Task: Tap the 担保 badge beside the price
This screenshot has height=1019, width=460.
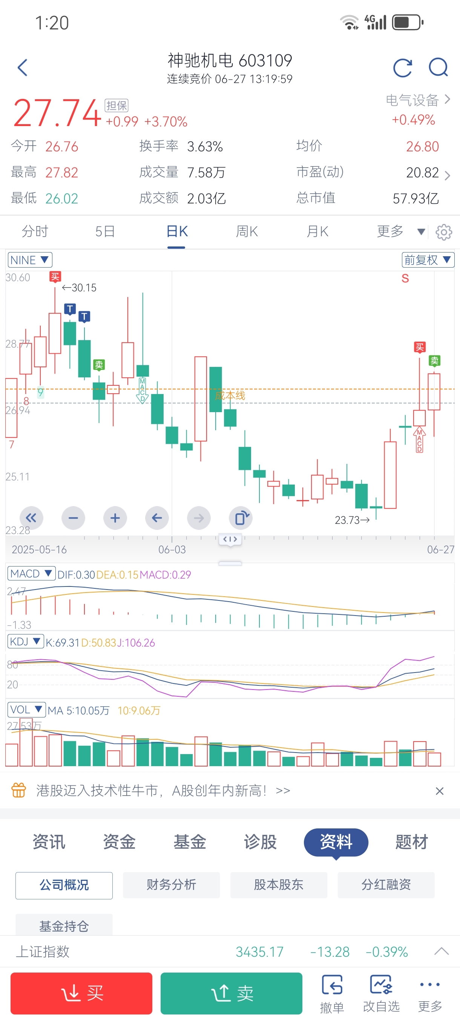Action: point(116,106)
